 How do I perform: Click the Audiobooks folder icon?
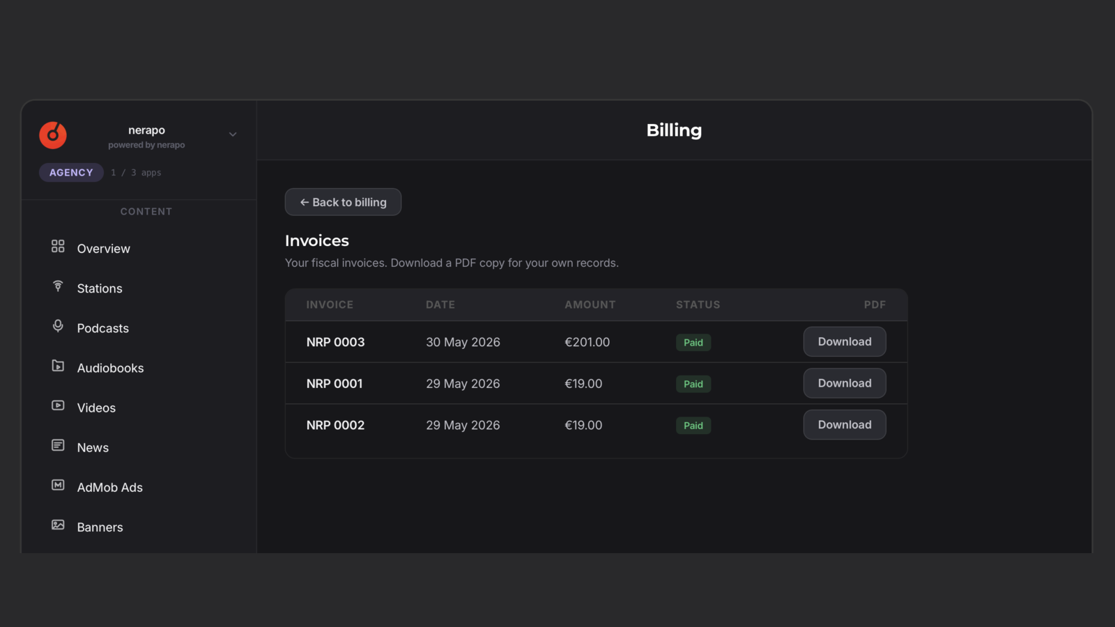click(58, 366)
